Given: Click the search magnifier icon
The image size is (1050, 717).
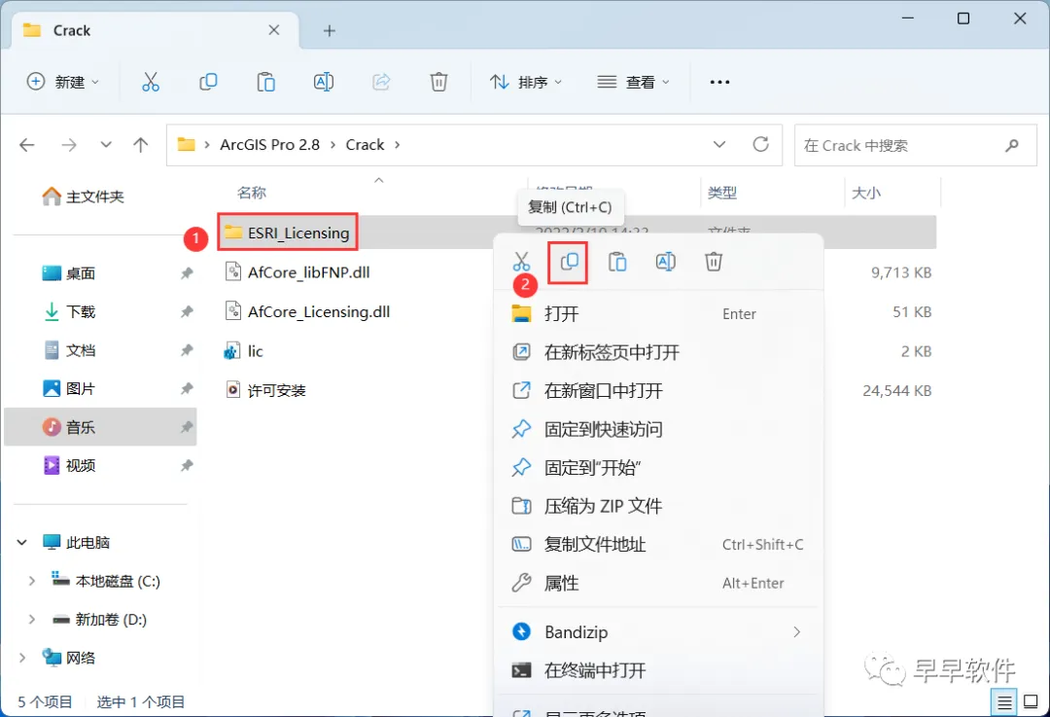Looking at the screenshot, I should tap(1012, 145).
